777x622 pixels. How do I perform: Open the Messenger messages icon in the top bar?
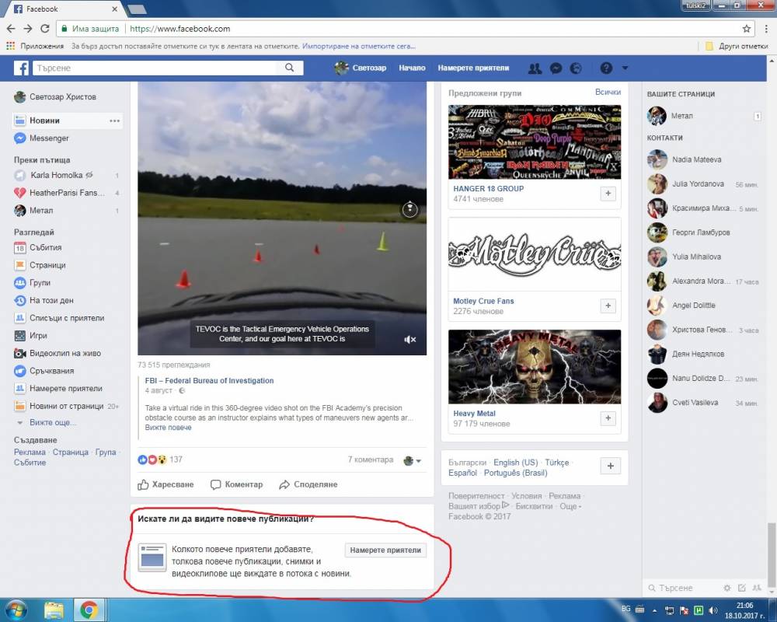(x=556, y=68)
